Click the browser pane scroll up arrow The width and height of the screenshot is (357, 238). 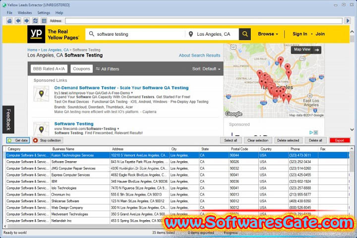point(352,32)
